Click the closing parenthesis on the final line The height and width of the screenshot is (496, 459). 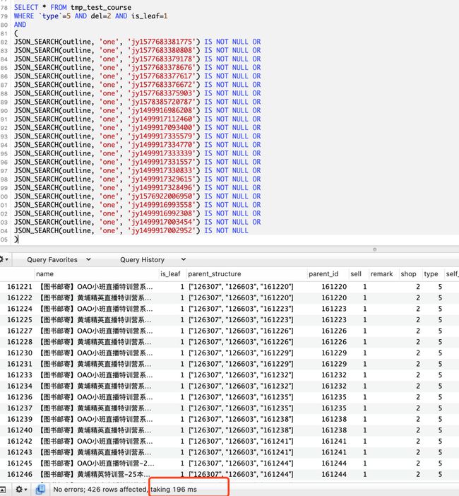coord(16,239)
